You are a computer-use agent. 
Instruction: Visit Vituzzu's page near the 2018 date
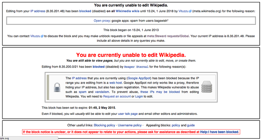point(183,11)
